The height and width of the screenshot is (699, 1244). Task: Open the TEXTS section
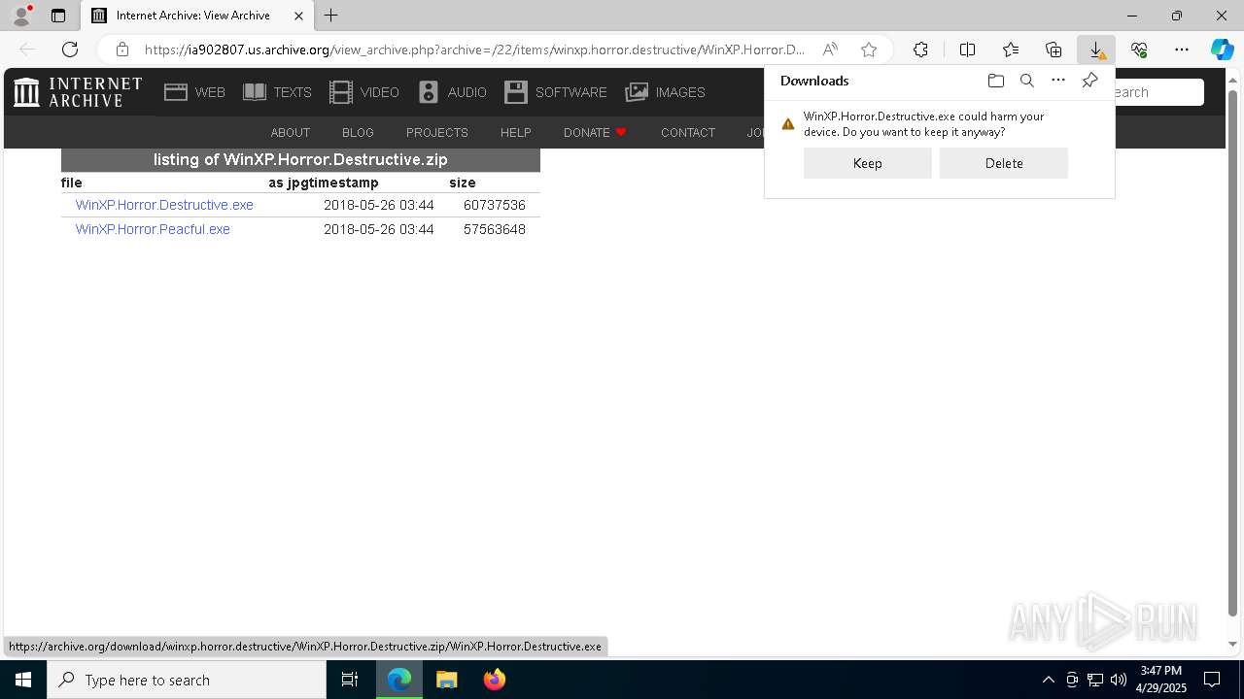click(277, 92)
